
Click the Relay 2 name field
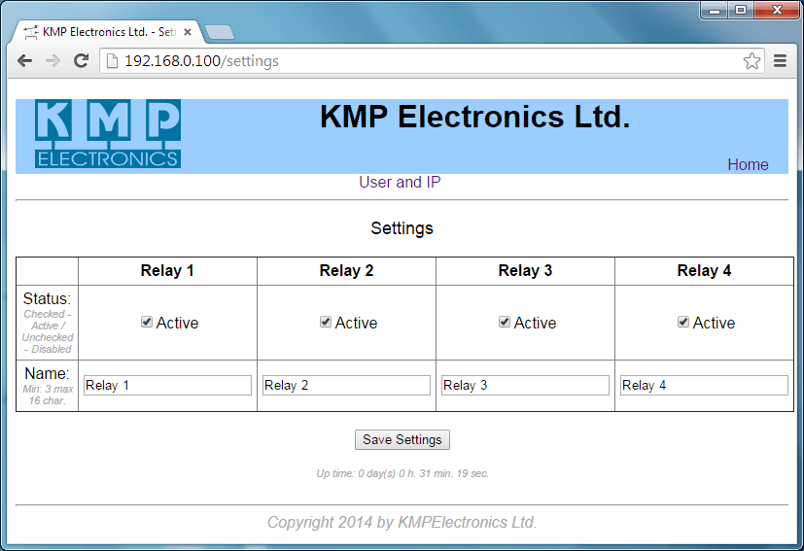pos(347,386)
